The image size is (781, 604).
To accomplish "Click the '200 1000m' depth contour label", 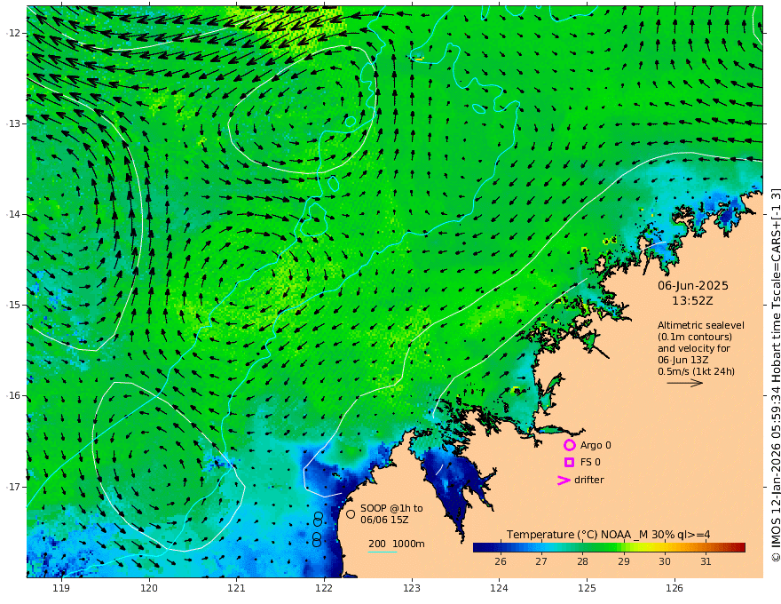I will coord(397,544).
